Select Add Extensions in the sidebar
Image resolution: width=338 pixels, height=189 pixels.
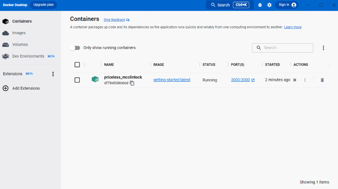pyautogui.click(x=26, y=88)
